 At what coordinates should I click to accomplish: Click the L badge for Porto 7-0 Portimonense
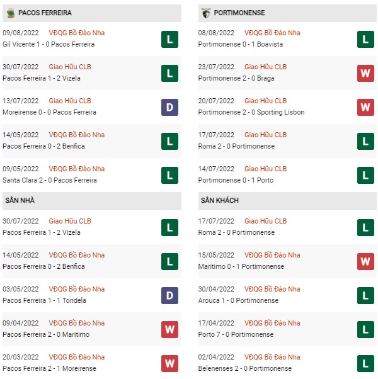pos(365,329)
